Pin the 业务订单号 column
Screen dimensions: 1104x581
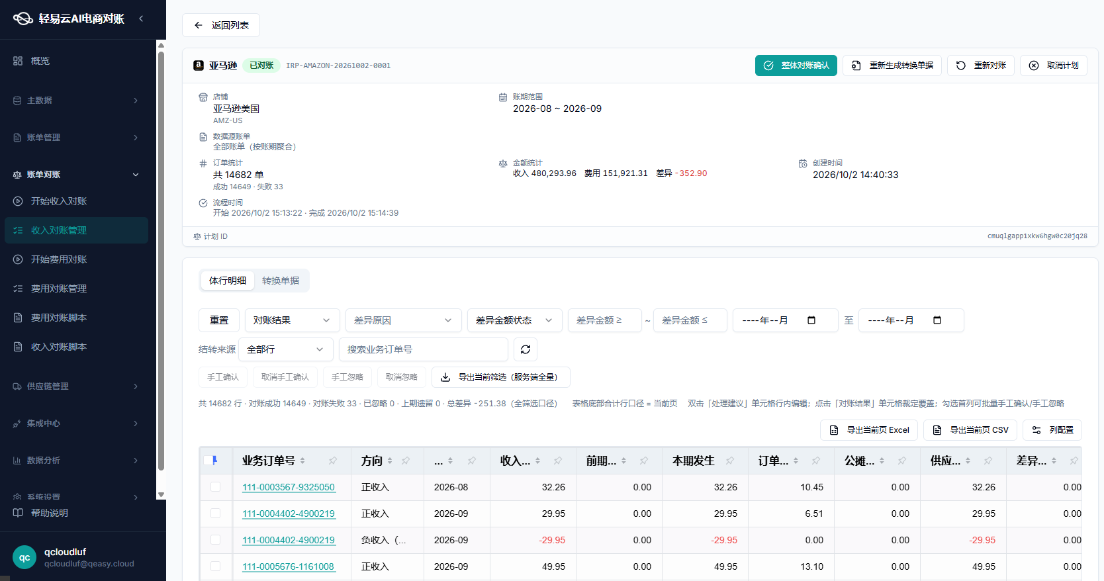[333, 461]
